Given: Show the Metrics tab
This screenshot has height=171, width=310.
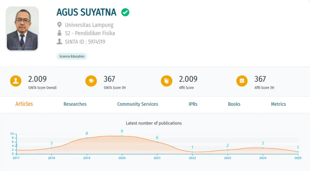Looking at the screenshot, I should (x=279, y=104).
